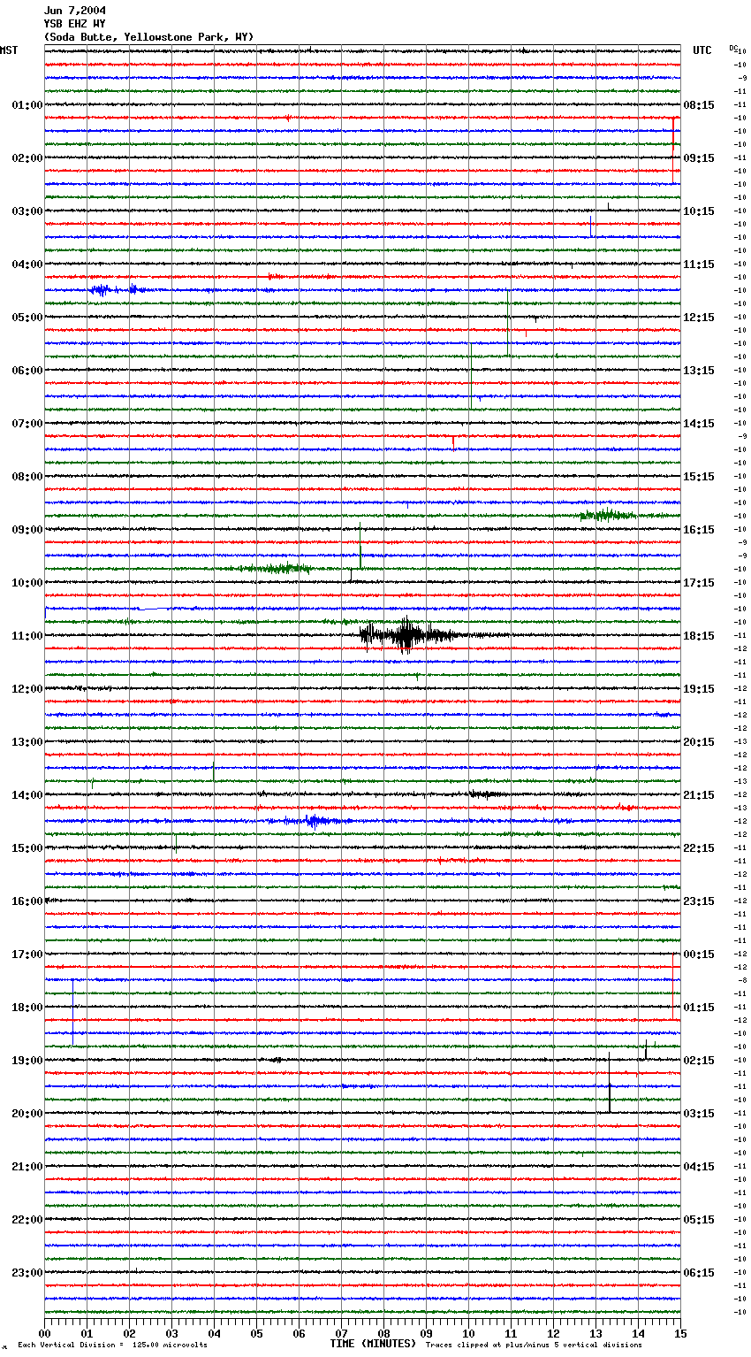Click the tall black spike below the 19:00 trace

tap(610, 1083)
